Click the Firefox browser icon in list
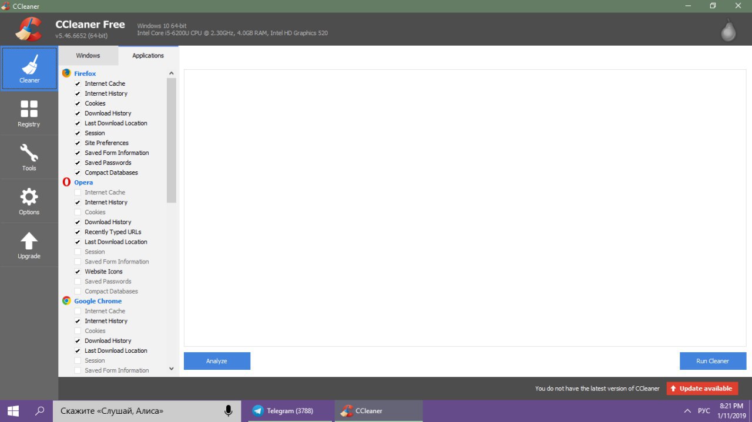 [66, 73]
